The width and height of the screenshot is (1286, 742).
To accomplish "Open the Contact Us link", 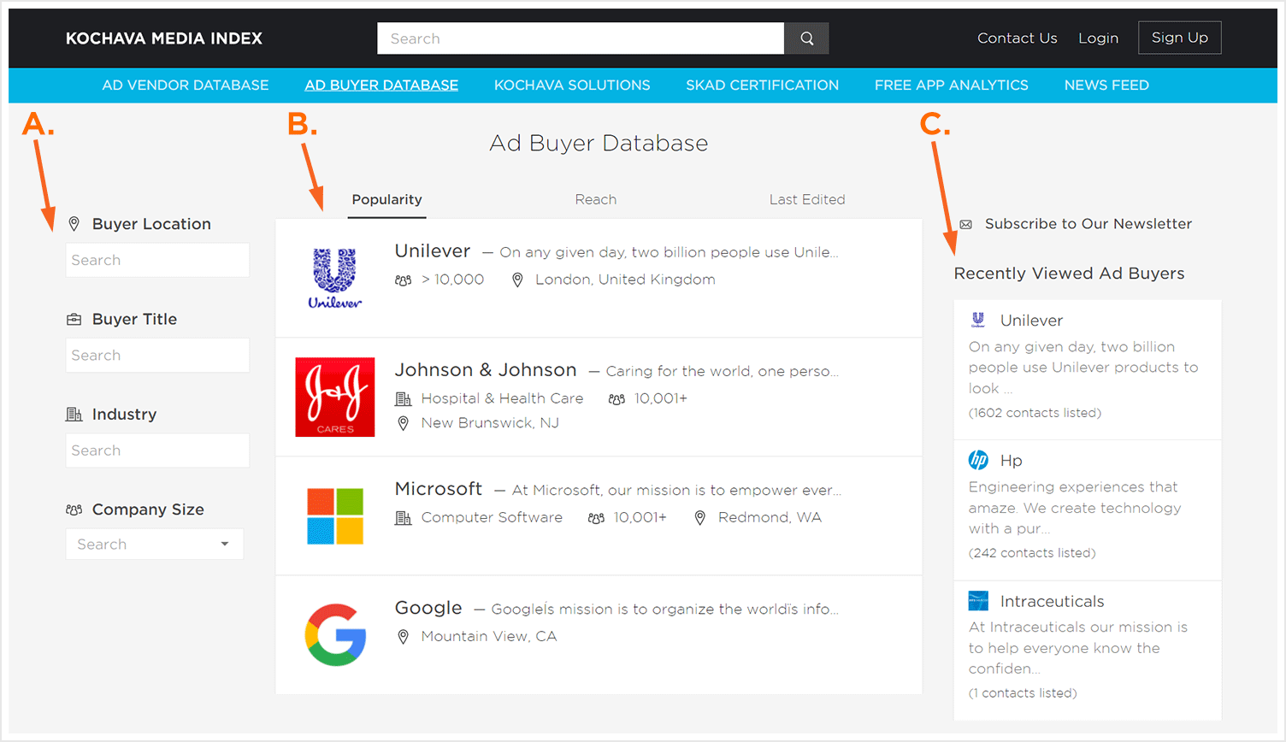I will coord(1018,38).
